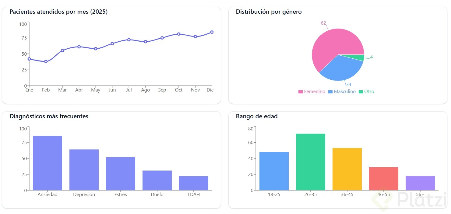Click the Ago data point on line chart
The height and width of the screenshot is (214, 451).
point(146,42)
